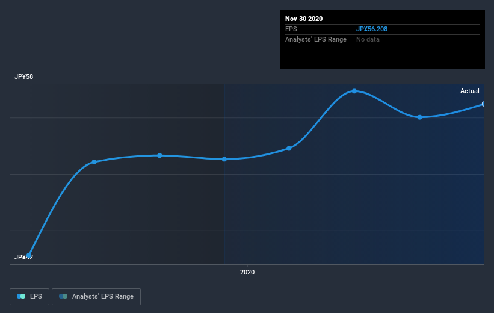Screen dimensions: 494x313
Task: Click the No data text in tooltip
Action: (x=368, y=39)
